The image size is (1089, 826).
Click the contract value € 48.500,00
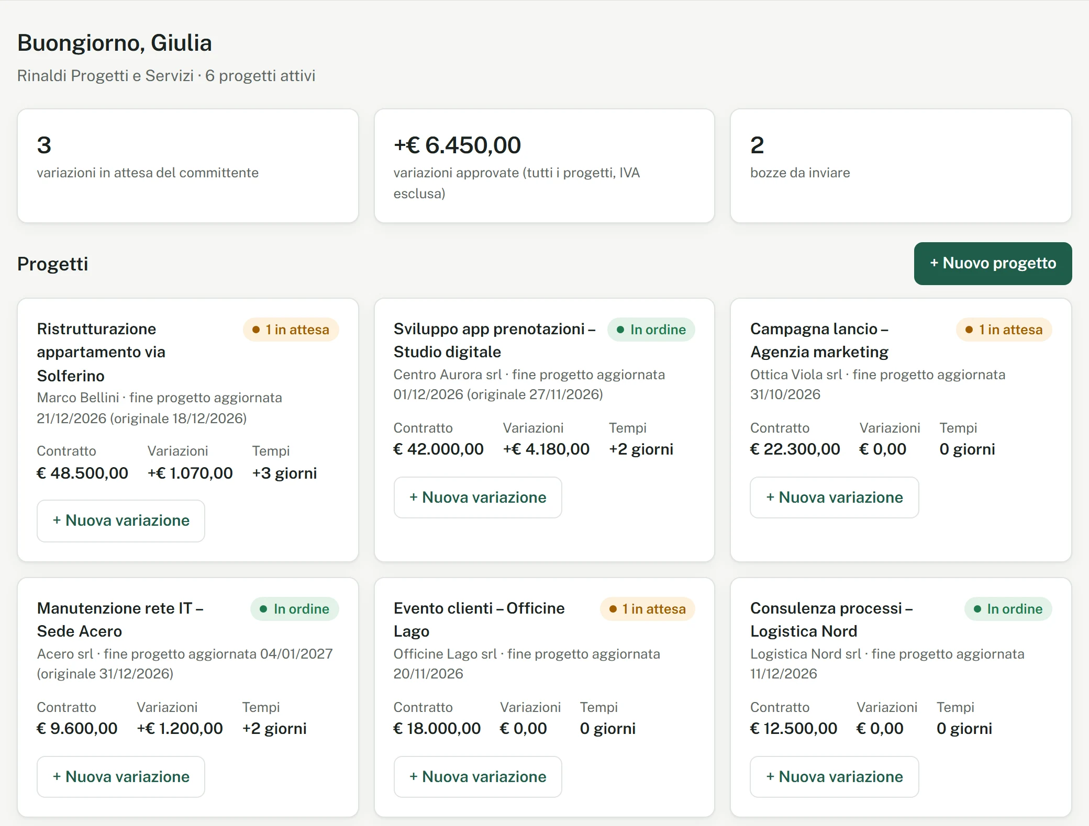coord(82,473)
